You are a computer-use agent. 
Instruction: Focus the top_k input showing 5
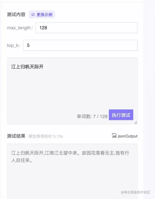click(x=80, y=45)
